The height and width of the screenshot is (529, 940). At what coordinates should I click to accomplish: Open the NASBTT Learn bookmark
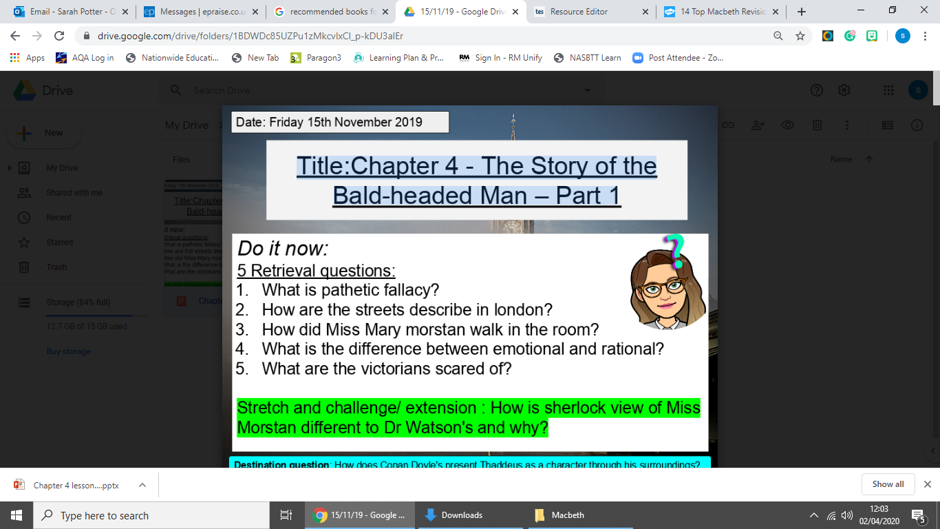[587, 58]
